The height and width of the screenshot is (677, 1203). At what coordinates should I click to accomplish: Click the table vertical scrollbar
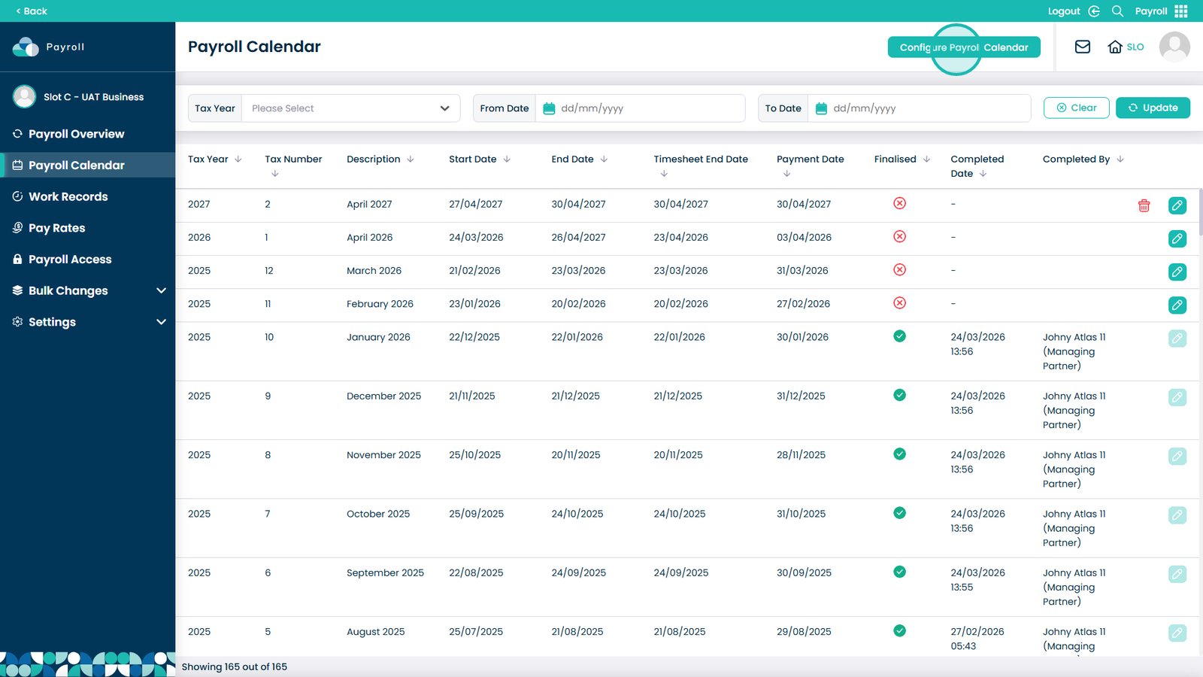coord(1200,213)
